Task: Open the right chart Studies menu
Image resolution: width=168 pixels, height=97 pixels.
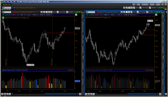Action: (150, 12)
